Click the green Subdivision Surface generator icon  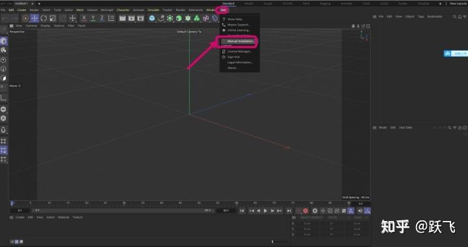[x=170, y=18]
